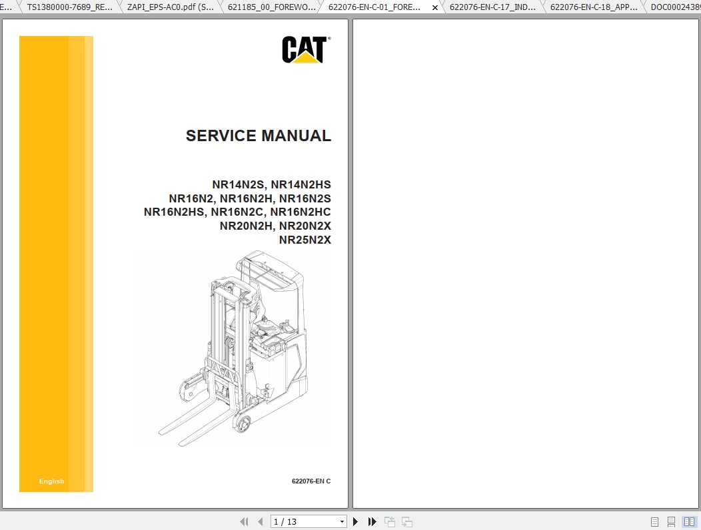
Task: Go back to the previous view
Action: pos(389,521)
